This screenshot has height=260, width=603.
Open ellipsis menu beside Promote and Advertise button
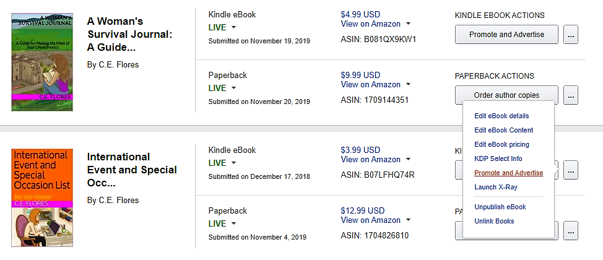570,35
